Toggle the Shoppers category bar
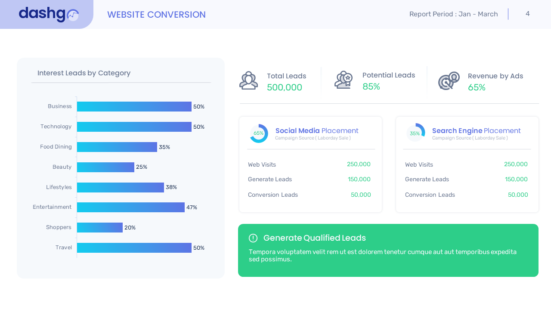 [100, 227]
